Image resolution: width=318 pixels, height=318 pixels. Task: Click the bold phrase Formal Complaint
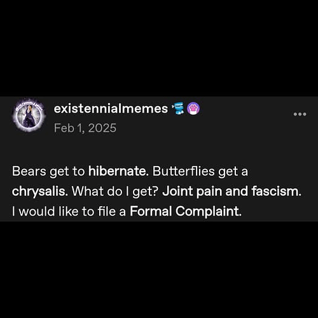tap(186, 211)
